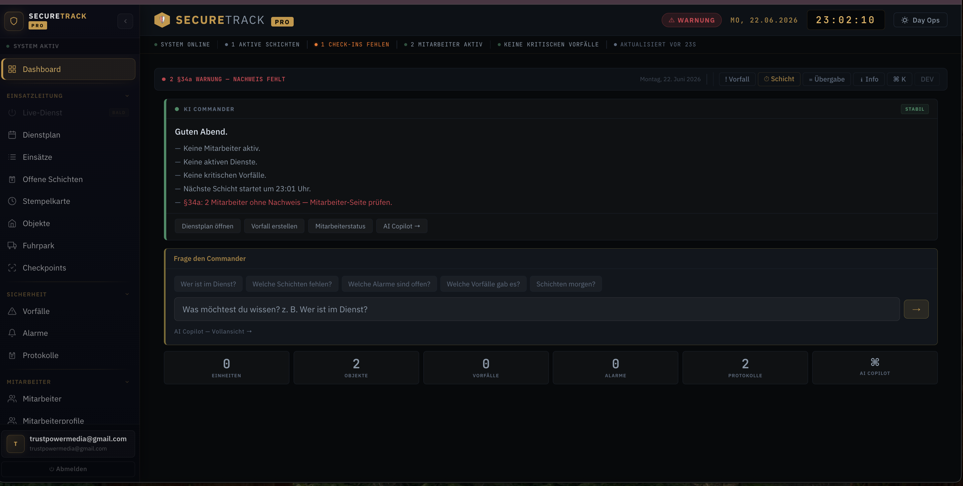Click the Dienstplan calendar icon
Screen dimensions: 963x486
coord(12,135)
